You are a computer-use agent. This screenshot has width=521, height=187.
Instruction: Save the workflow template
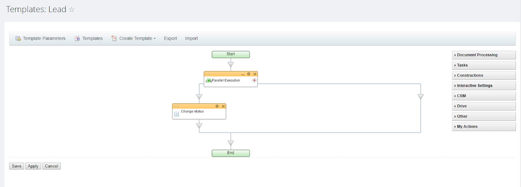click(x=17, y=166)
